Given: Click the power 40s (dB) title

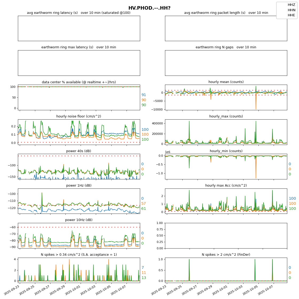Looking at the screenshot, I should (78, 151).
